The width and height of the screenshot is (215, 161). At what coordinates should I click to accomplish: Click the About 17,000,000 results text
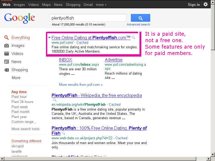point(78,24)
